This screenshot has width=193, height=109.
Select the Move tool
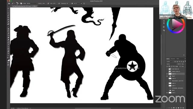coord(8,8)
